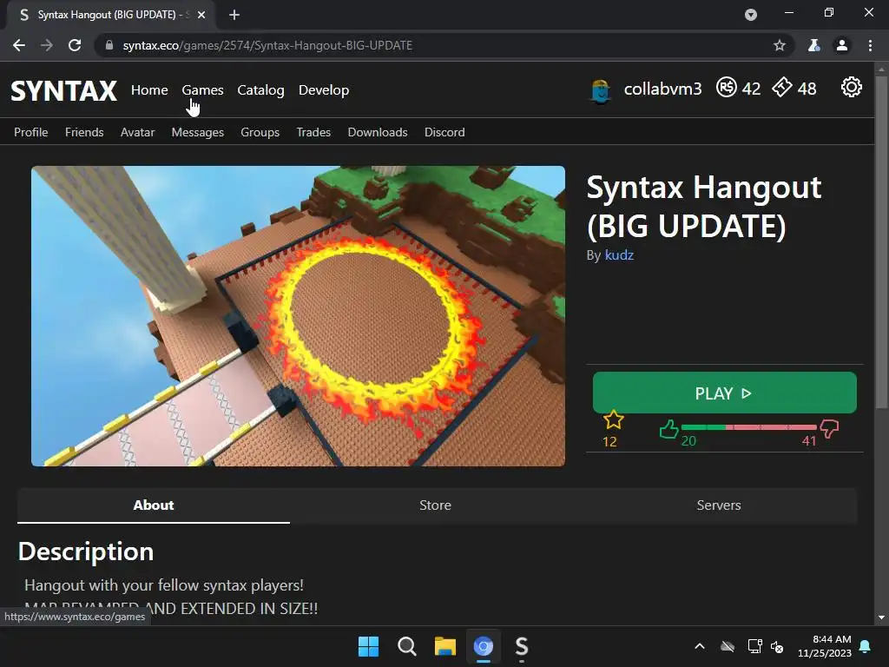The width and height of the screenshot is (889, 667).
Task: Click the collabvm3 avatar icon
Action: (x=601, y=90)
